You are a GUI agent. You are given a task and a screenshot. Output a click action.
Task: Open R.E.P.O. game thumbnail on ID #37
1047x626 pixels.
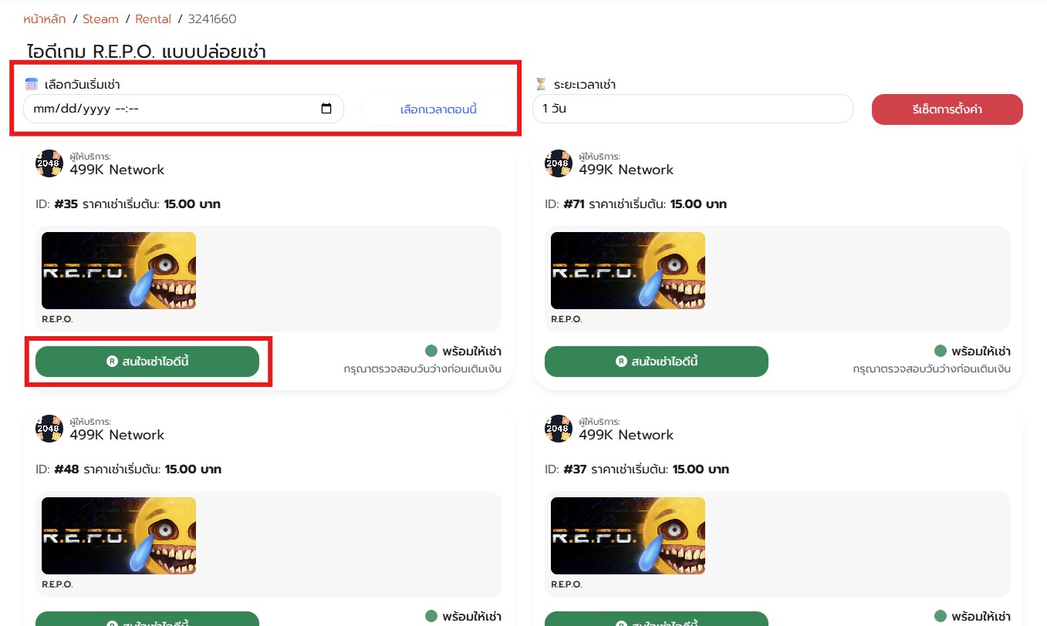627,536
